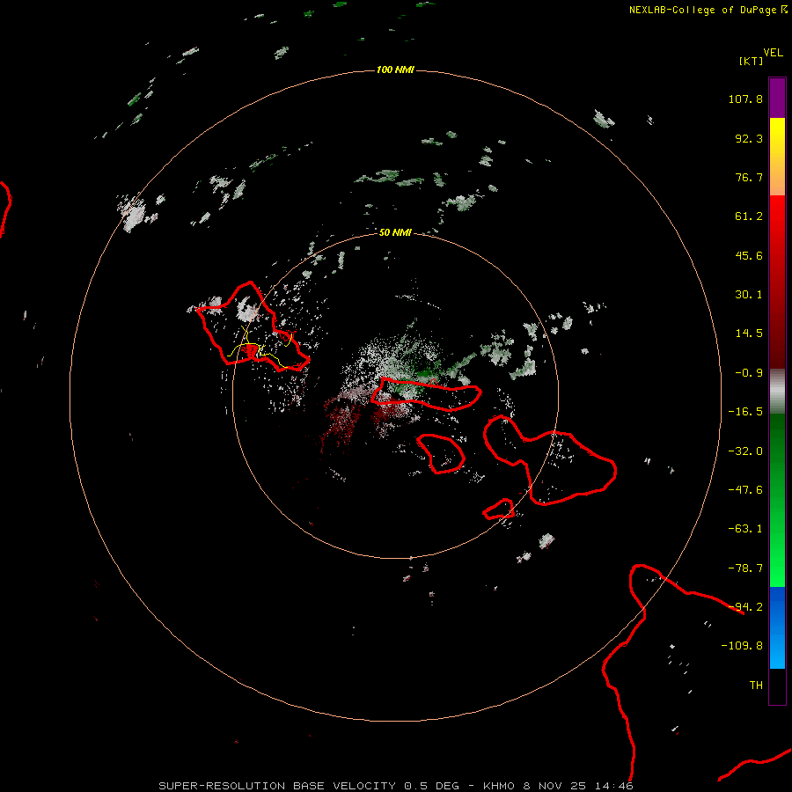792x792 pixels.
Task: Click the light blue segment of color bar
Action: tap(777, 627)
